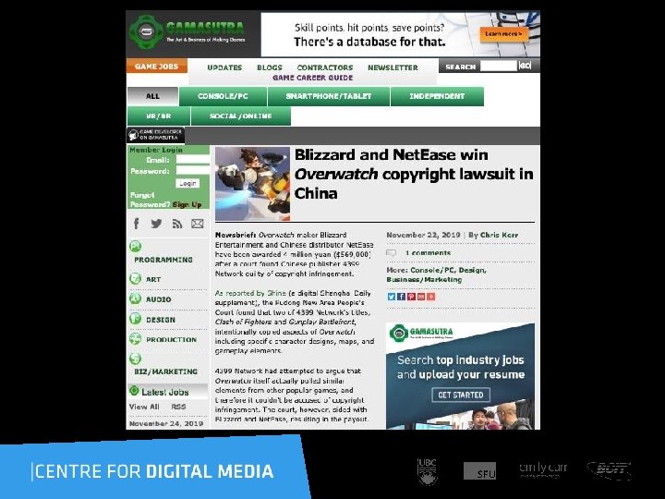The height and width of the screenshot is (499, 665).
Task: Open the 1 comments link
Action: tap(428, 253)
